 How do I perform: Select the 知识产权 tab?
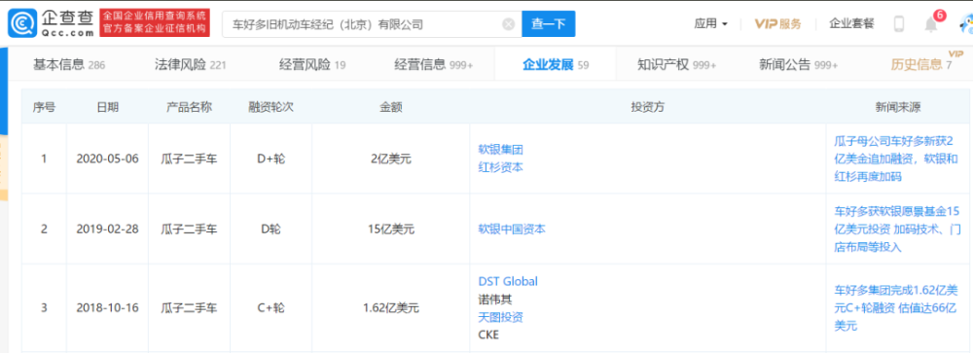point(676,64)
